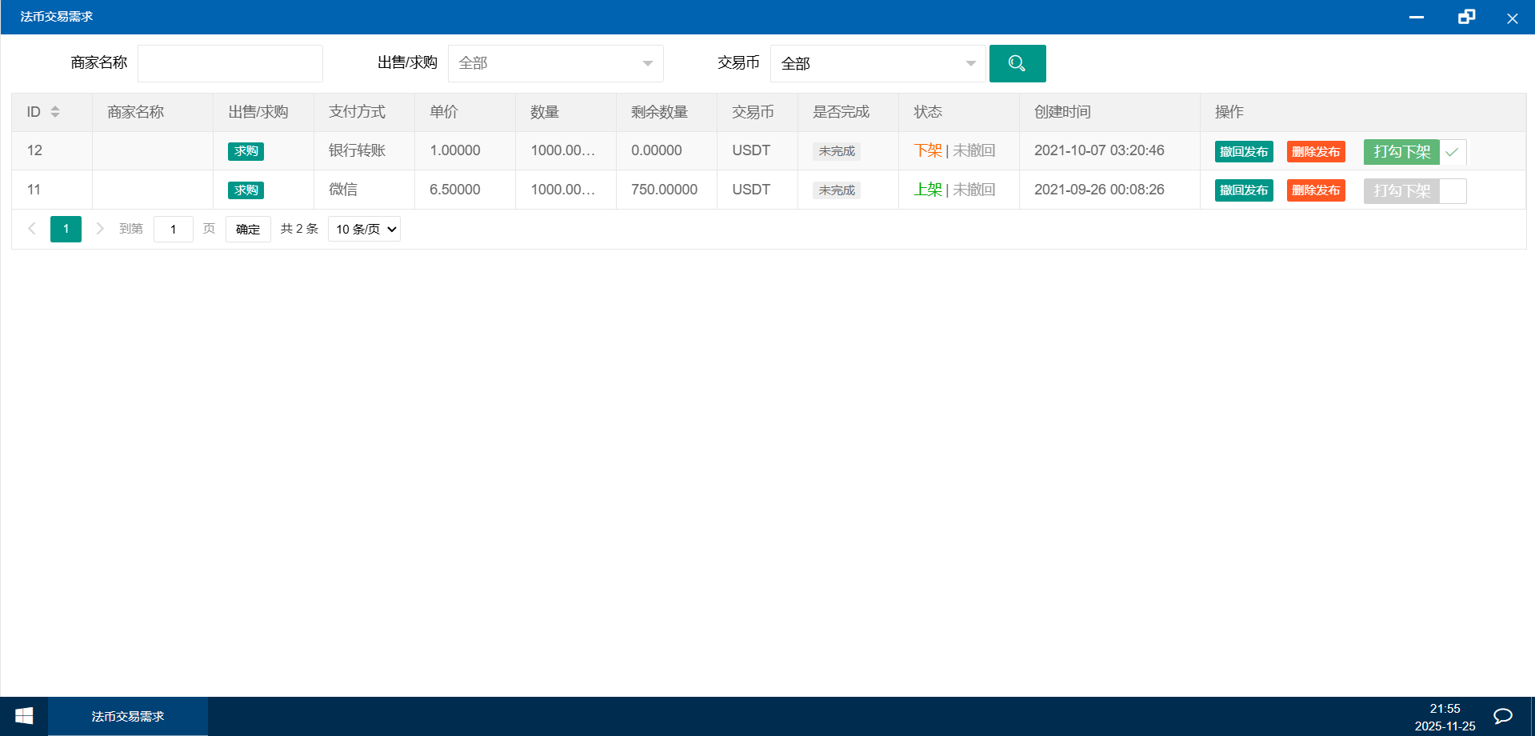The height and width of the screenshot is (736, 1535).
Task: Toggle 打勾下架 switch for row 11
Action: coord(1414,191)
